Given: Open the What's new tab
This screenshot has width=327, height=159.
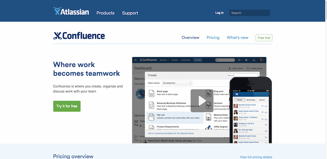Looking at the screenshot, I should (237, 38).
